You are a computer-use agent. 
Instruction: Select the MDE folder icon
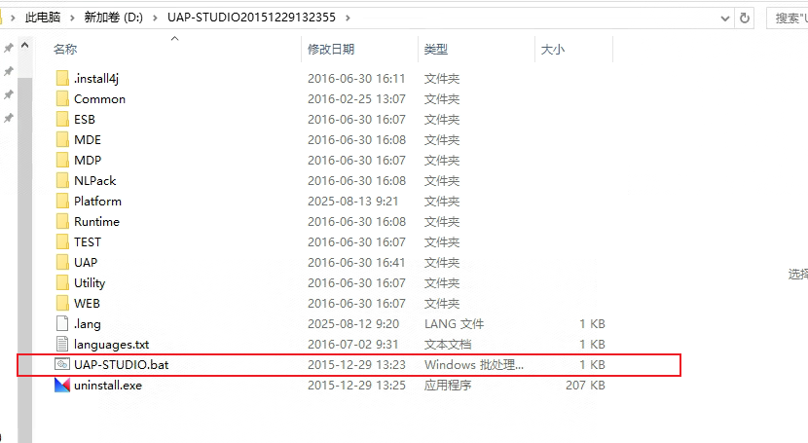tap(62, 139)
